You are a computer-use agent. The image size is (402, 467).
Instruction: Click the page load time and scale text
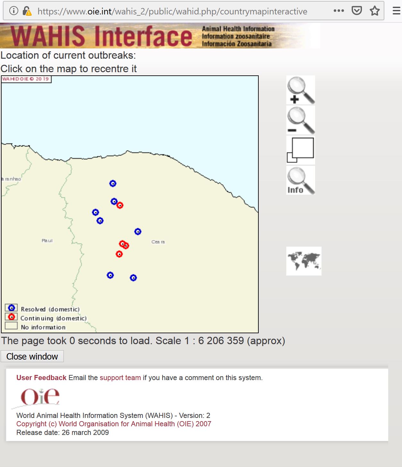point(143,341)
